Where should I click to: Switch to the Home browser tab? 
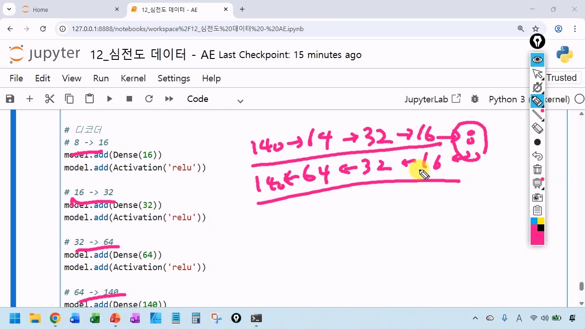coord(69,10)
